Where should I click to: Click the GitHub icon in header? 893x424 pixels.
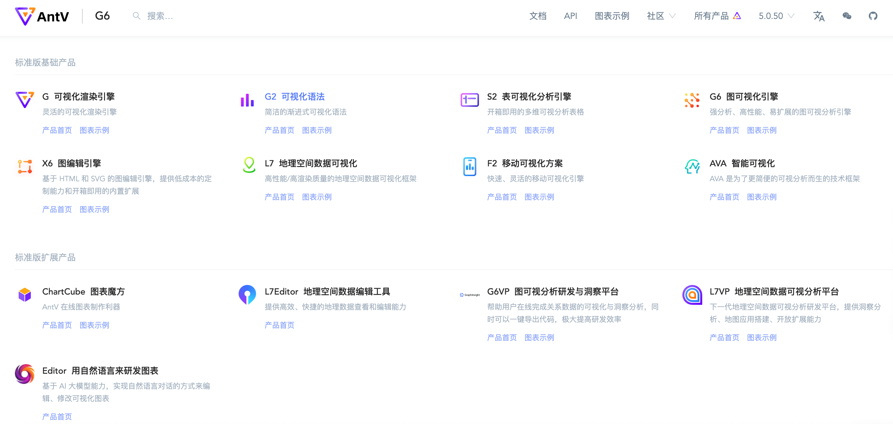pyautogui.click(x=872, y=16)
